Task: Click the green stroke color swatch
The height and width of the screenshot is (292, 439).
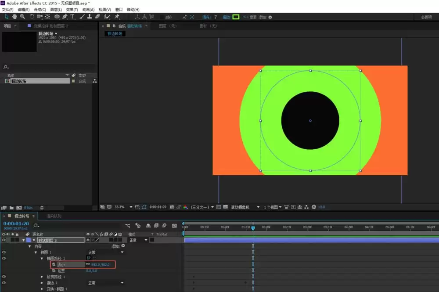Action: click(x=236, y=17)
